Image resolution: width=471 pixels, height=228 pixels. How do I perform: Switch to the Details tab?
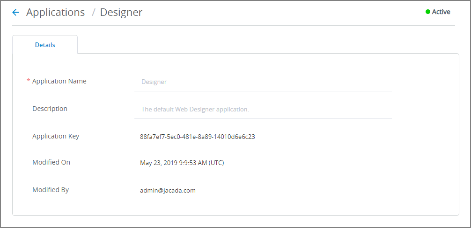[x=45, y=45]
